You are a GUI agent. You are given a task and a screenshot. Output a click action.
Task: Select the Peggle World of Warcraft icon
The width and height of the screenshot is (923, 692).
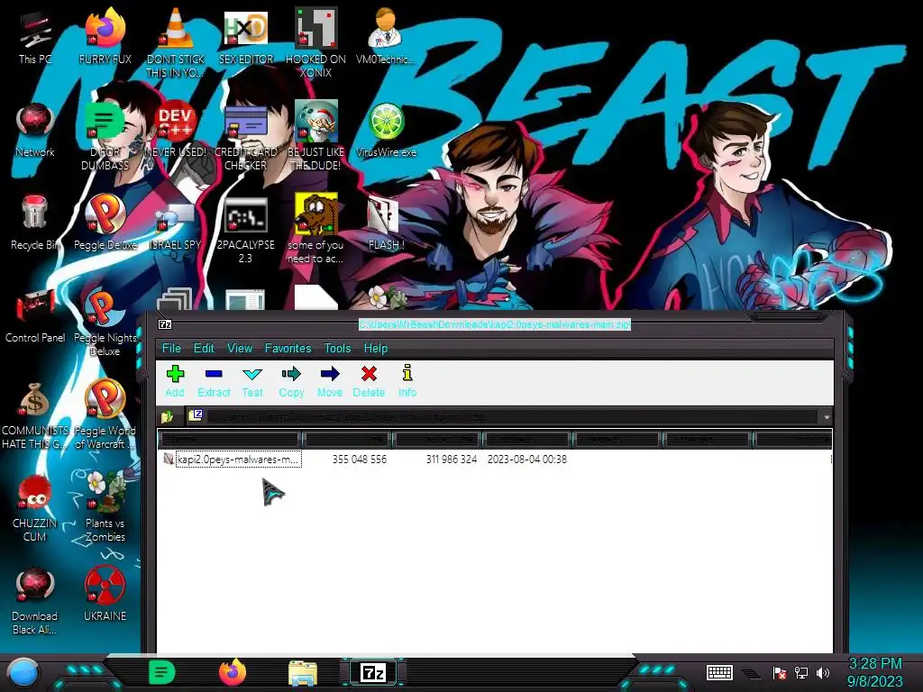(x=105, y=415)
